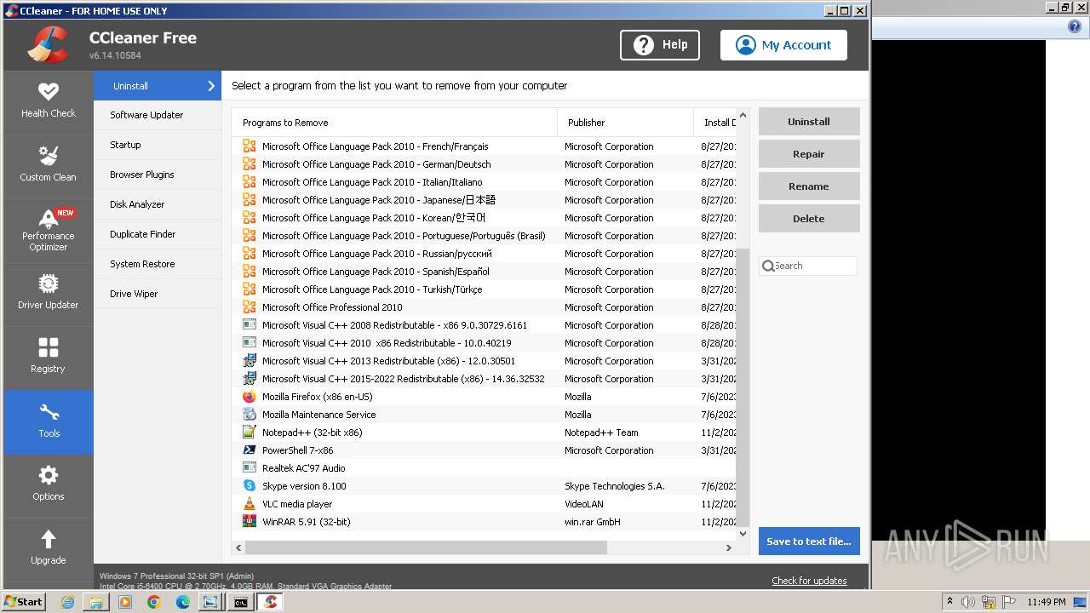Select the Language Pack 2010 - Japanese row
Viewport: 1090px width, 613px height.
click(x=484, y=200)
